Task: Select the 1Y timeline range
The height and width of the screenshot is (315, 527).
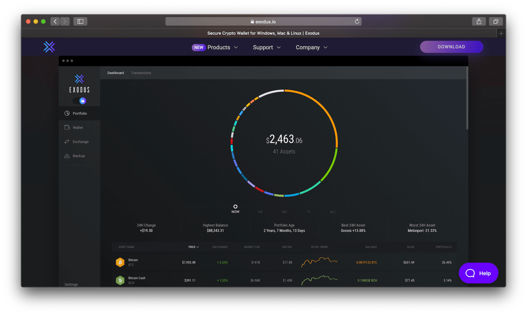Action: pos(308,212)
